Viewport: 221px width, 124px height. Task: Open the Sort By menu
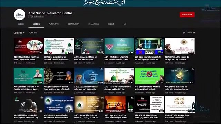(189, 32)
